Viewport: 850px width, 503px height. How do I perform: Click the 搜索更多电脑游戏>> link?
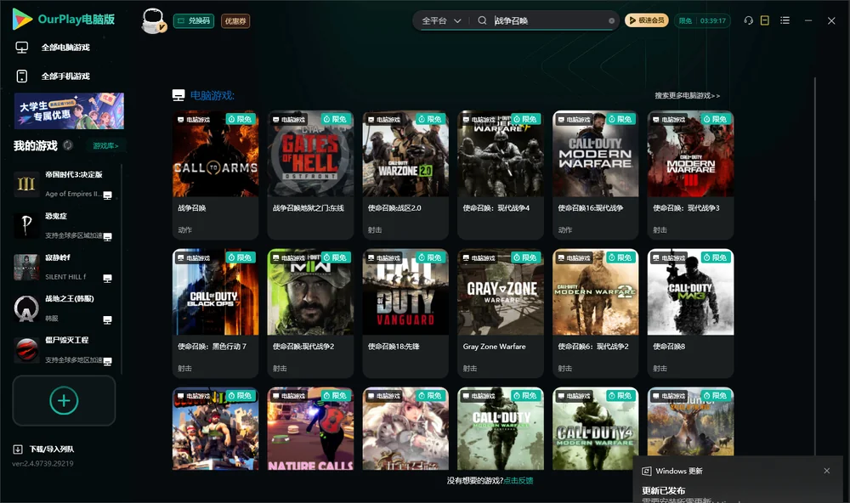click(x=688, y=96)
